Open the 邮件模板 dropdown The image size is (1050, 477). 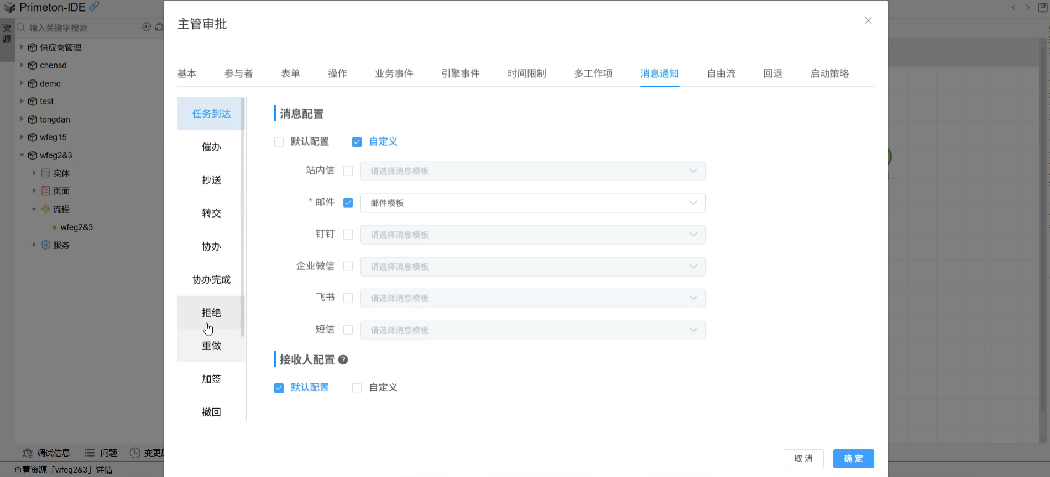[x=532, y=203]
